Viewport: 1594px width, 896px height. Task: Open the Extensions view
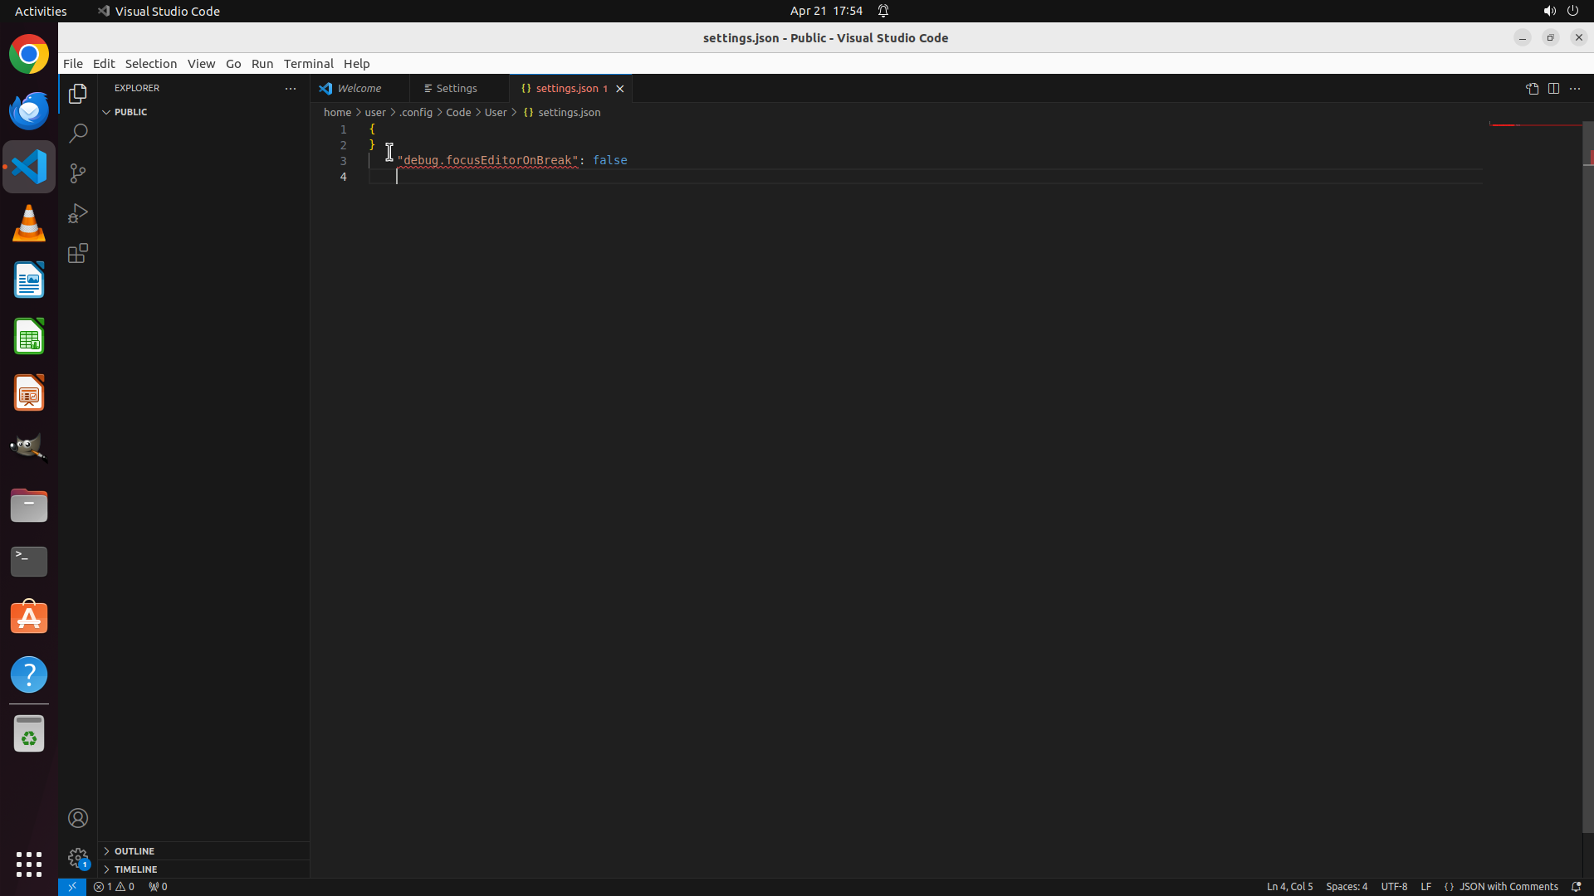point(78,253)
